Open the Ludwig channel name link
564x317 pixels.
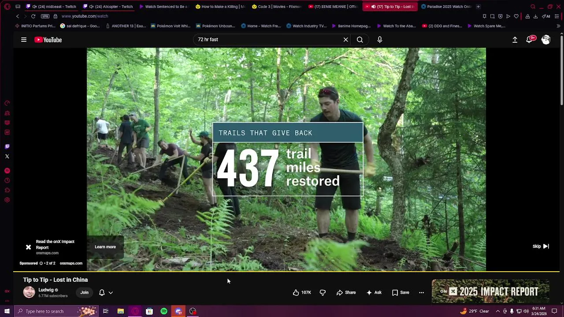coord(46,290)
